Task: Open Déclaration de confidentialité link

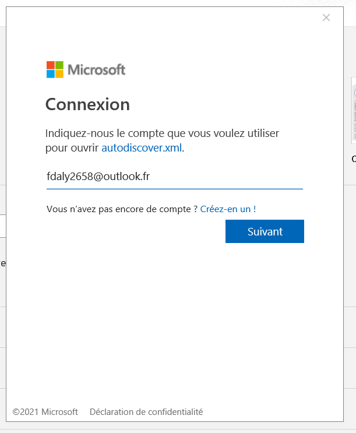Action: coord(146,412)
